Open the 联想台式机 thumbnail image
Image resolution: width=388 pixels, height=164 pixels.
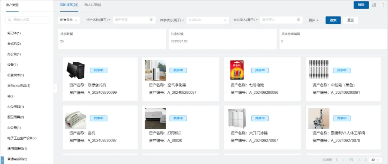pyautogui.click(x=75, y=70)
